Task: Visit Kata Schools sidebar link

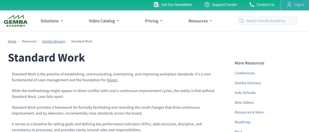Action: click(x=245, y=93)
